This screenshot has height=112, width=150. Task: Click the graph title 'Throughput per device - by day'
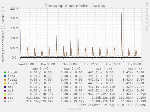tap(75, 6)
